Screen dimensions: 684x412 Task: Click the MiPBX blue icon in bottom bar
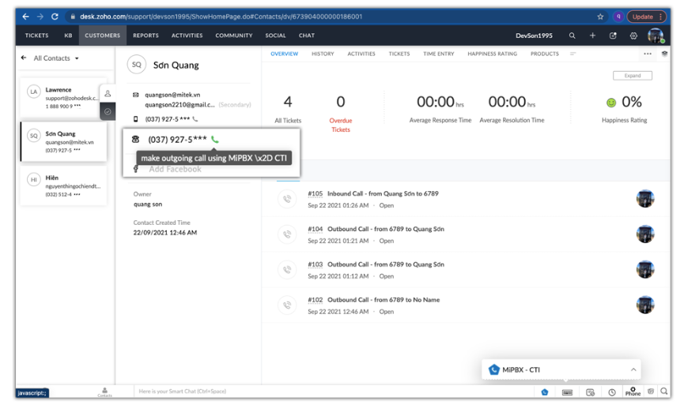pyautogui.click(x=545, y=392)
